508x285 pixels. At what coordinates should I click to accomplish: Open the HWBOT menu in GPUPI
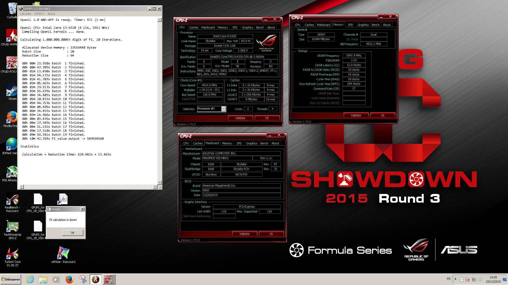click(39, 14)
